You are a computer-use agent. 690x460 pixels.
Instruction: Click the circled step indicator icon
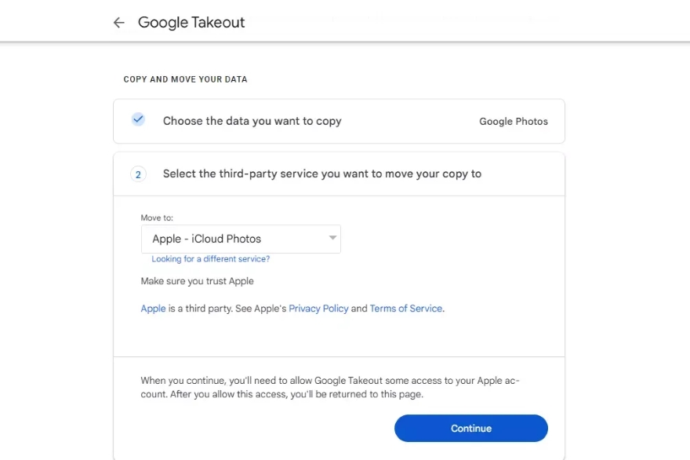[x=138, y=173]
